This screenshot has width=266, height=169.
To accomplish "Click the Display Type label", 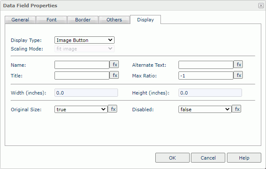I will pyautogui.click(x=26, y=40).
